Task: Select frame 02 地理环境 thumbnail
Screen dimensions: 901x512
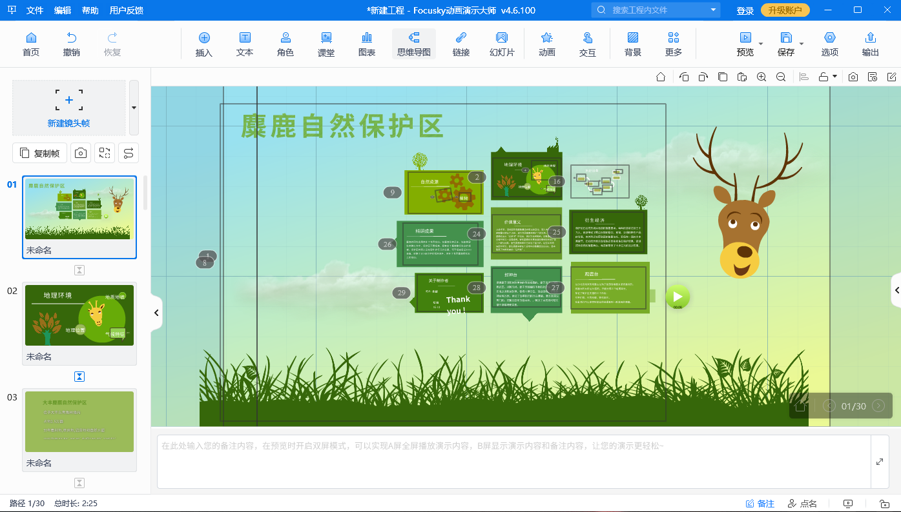Action: click(x=79, y=324)
